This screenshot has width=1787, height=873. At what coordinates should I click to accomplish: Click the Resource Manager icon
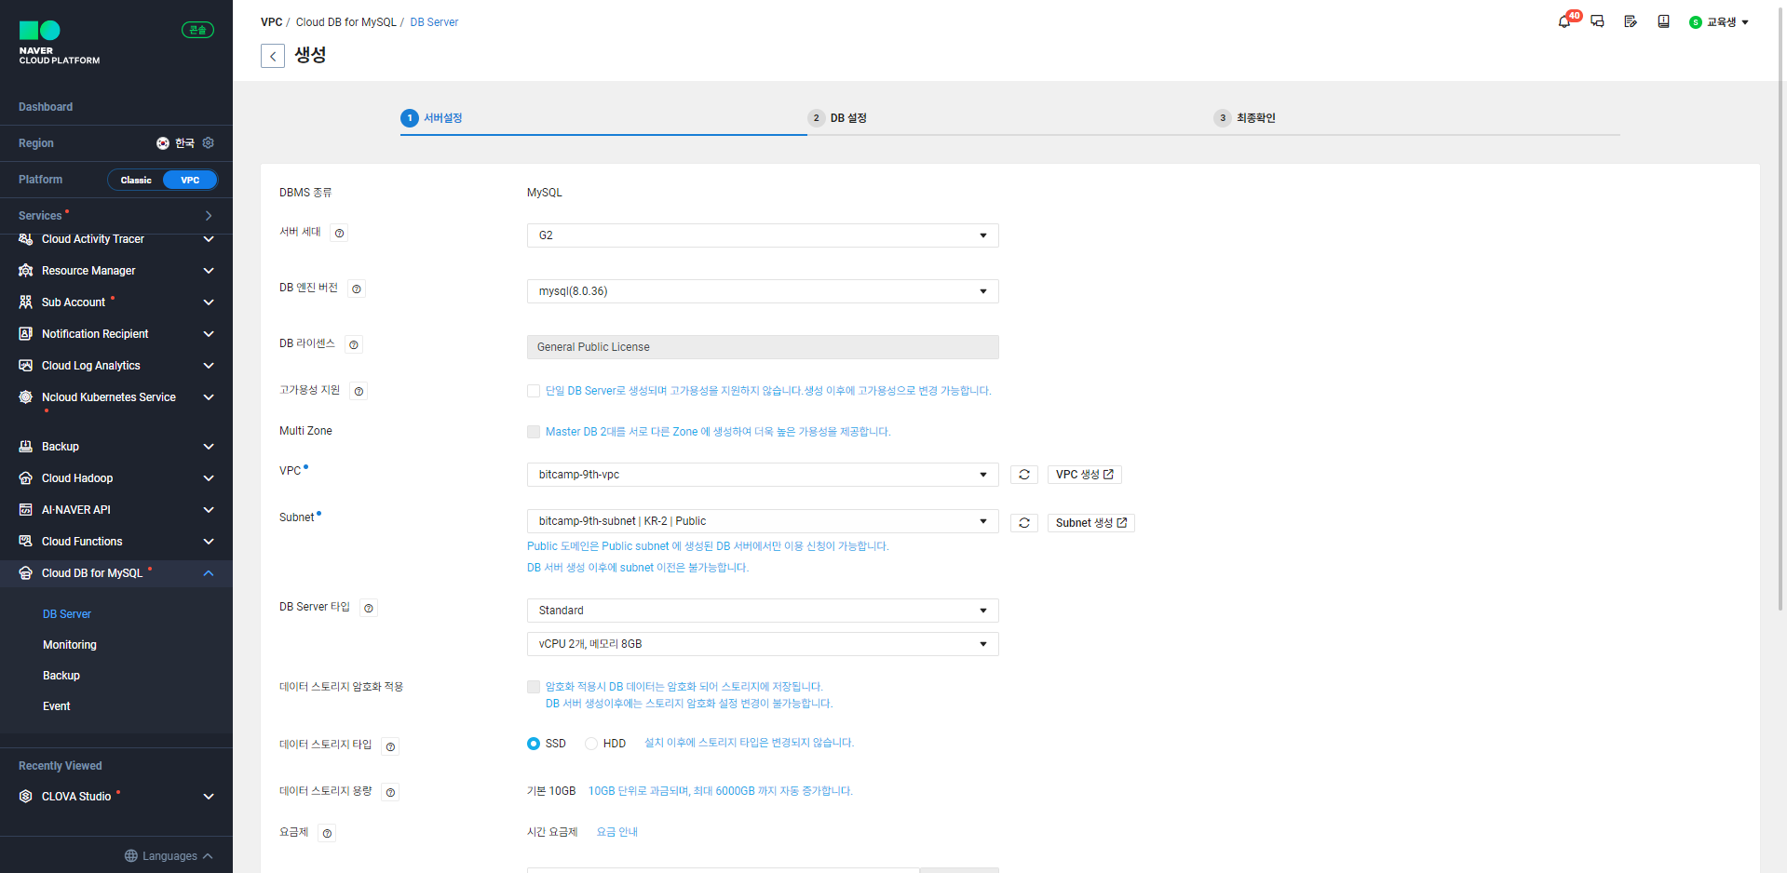coord(26,271)
